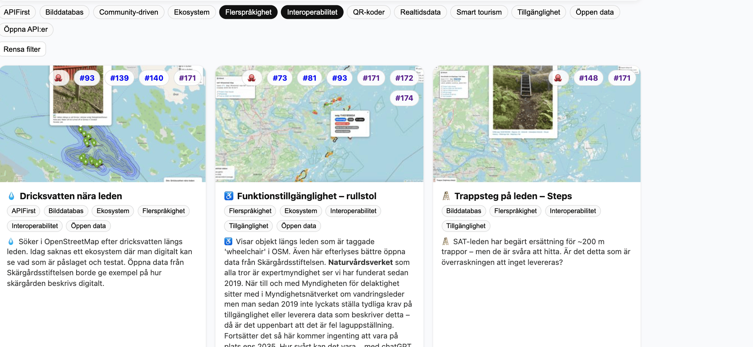Click octopus icon on Dricksvatten card
Screen dimensions: 753x347
[x=59, y=78]
